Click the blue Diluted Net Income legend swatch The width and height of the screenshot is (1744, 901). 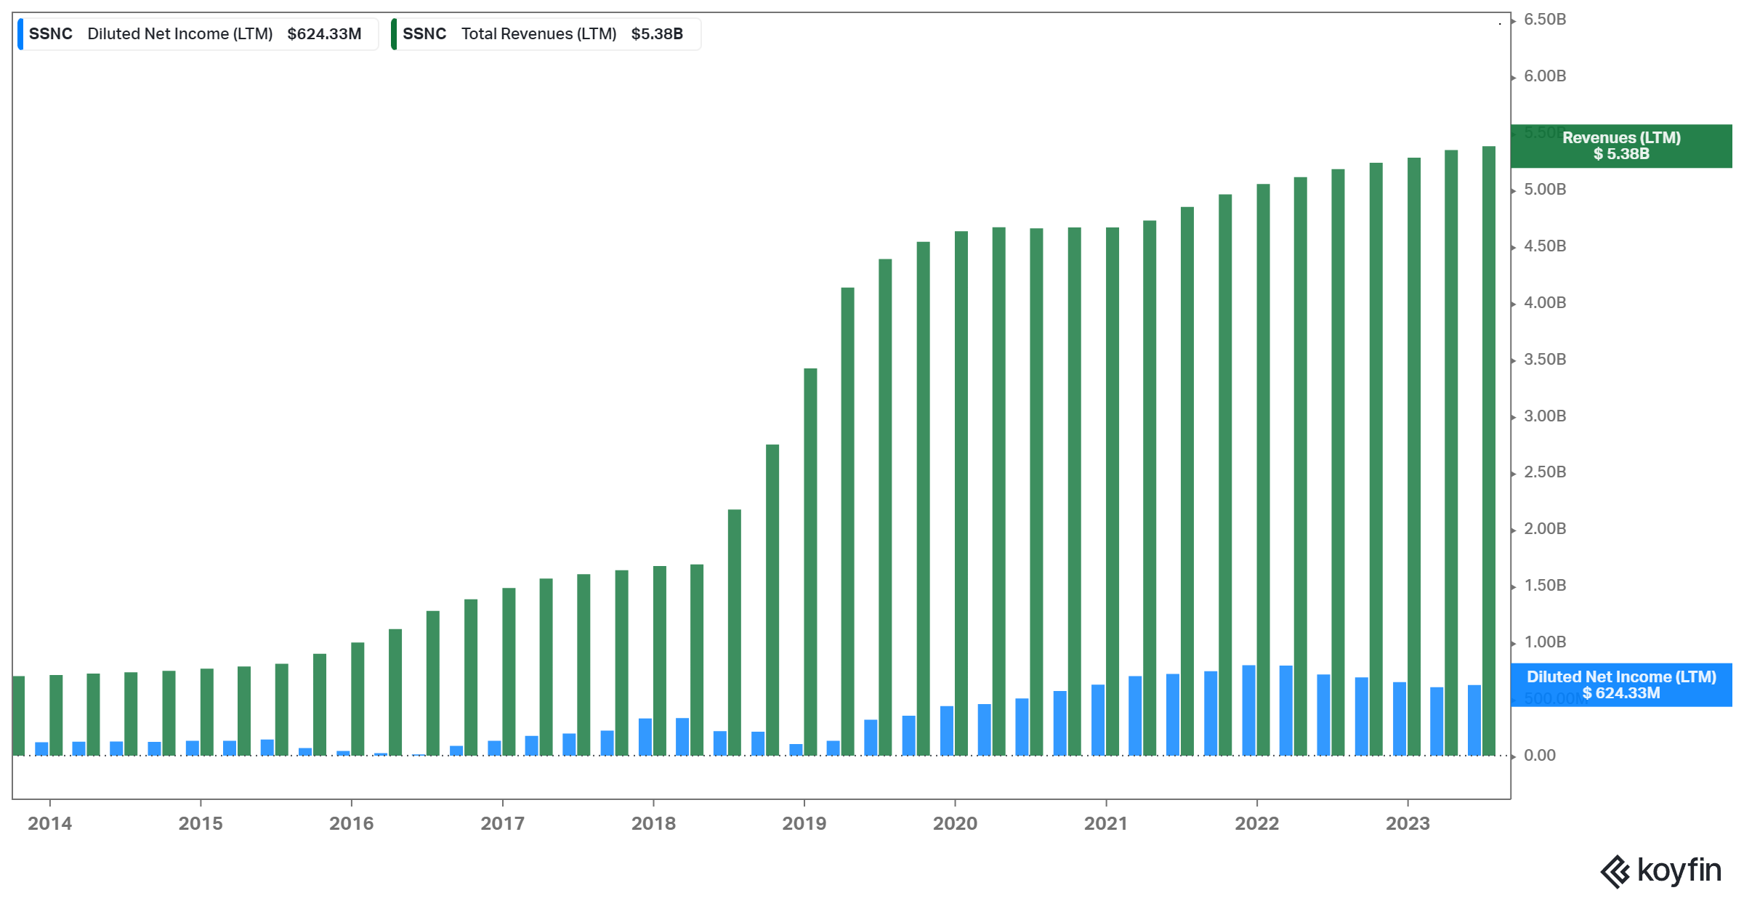point(20,34)
